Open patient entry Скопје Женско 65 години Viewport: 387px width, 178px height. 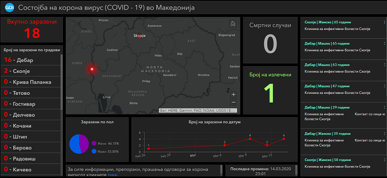pos(342,28)
